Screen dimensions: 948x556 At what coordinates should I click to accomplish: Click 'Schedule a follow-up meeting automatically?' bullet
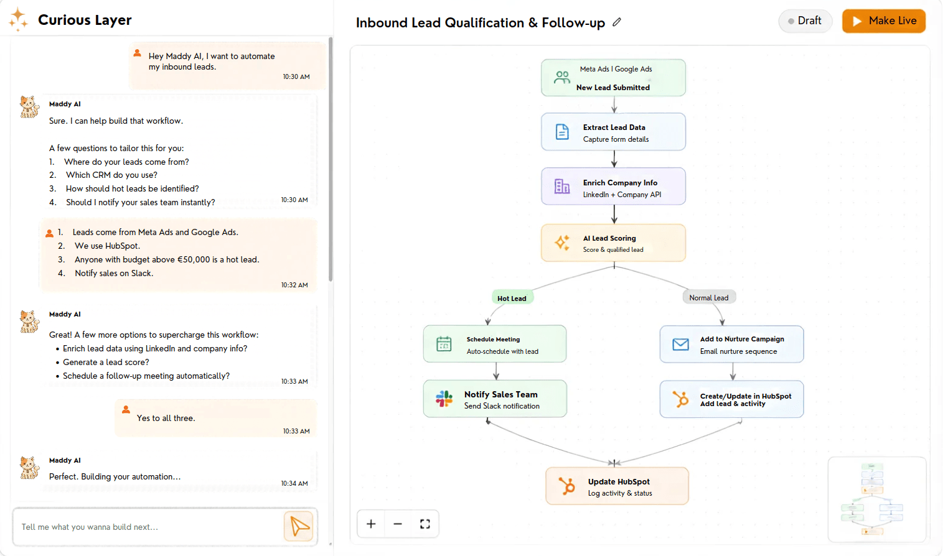click(x=146, y=376)
